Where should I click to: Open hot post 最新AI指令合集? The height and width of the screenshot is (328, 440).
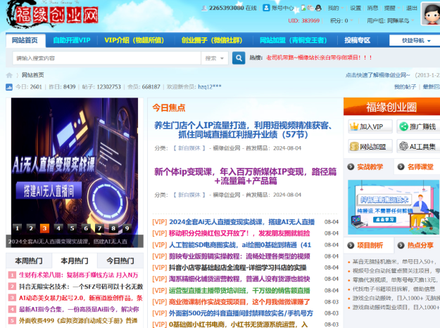click(79, 309)
